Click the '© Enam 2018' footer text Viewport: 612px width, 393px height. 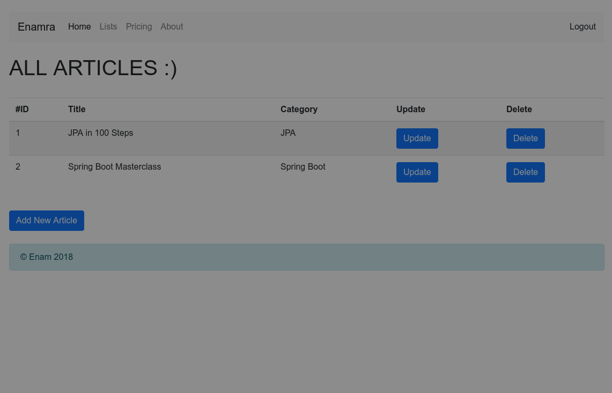coord(47,257)
